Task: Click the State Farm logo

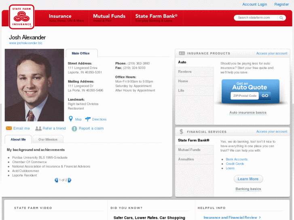Action: [21, 17]
